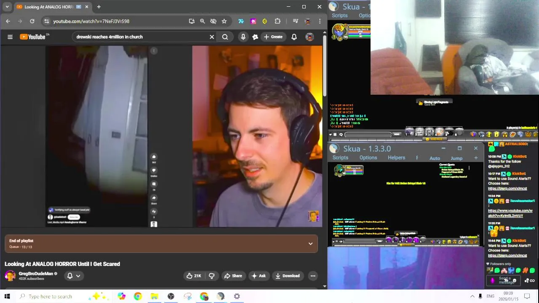Open the zoom magnifier in address bar
Viewport: 539px width, 303px height.
pos(203,21)
